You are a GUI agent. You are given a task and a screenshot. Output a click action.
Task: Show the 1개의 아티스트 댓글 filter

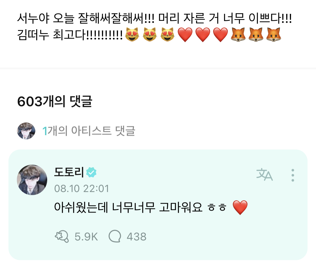point(89,131)
